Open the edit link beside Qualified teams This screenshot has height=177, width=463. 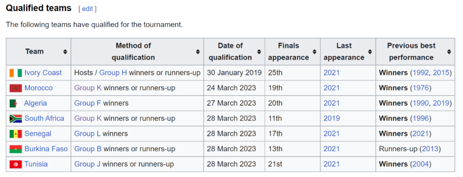88,9
